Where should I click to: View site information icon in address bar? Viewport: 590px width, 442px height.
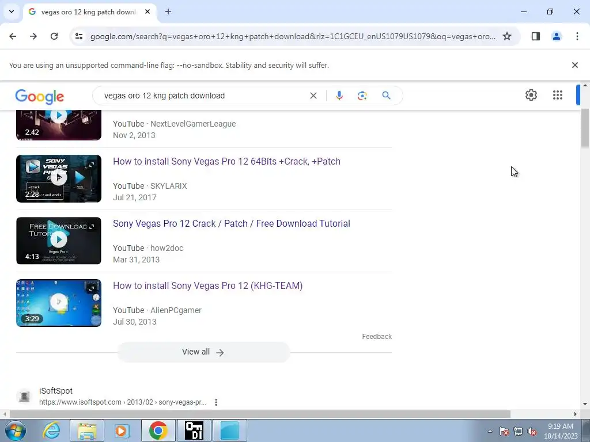tap(79, 36)
